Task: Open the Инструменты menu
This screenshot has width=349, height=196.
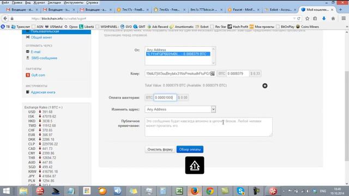Action: point(74,3)
